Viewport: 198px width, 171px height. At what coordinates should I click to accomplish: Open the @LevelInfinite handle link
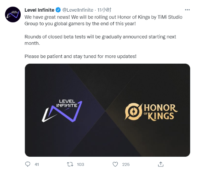pyautogui.click(x=78, y=10)
